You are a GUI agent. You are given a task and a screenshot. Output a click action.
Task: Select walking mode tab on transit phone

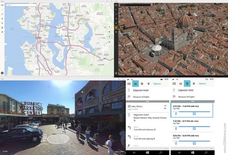[x=194, y=84]
